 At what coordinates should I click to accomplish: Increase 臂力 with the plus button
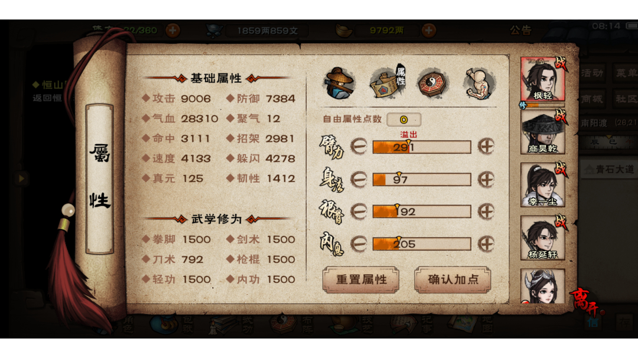[486, 147]
